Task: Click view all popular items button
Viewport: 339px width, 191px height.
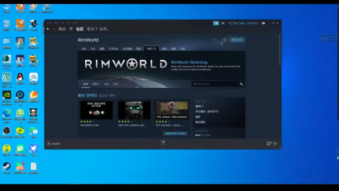Action: coord(175,133)
